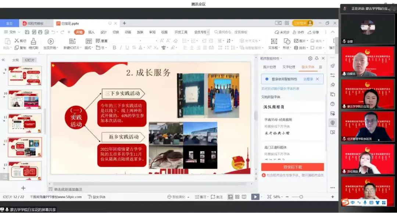Click the slideshow play button in status bar
397x213 pixels.
pyautogui.click(x=254, y=197)
